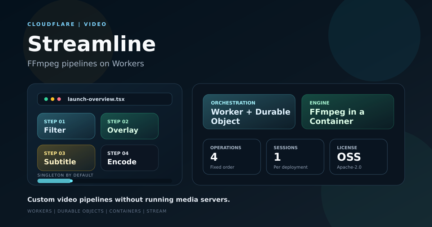Select the launch-overview.tsx file title
The height and width of the screenshot is (227, 432).
point(96,99)
